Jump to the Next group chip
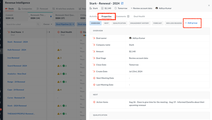 coord(106,23)
